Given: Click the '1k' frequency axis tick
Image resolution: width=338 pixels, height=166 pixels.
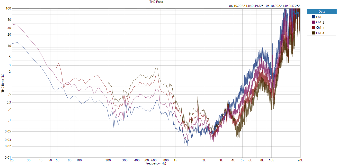Looking at the screenshot, I should pos(175,160).
